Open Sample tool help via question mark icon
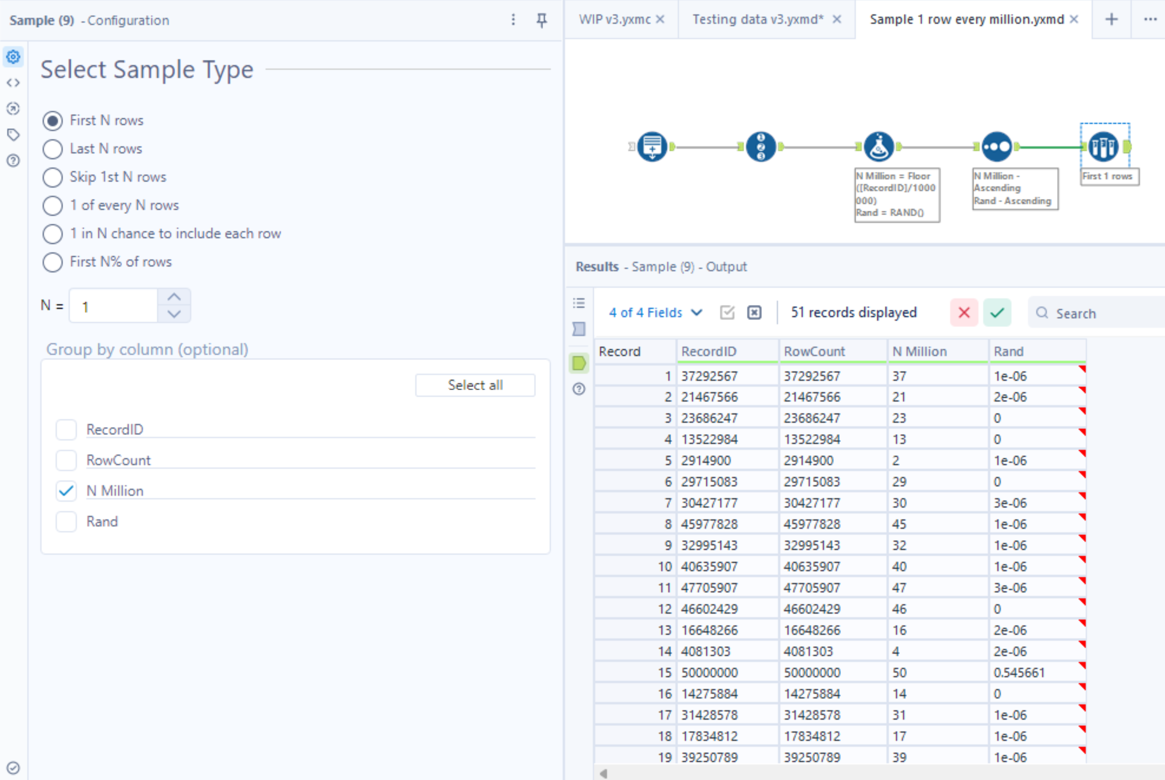Screen dimensions: 1165x780 (x=13, y=160)
